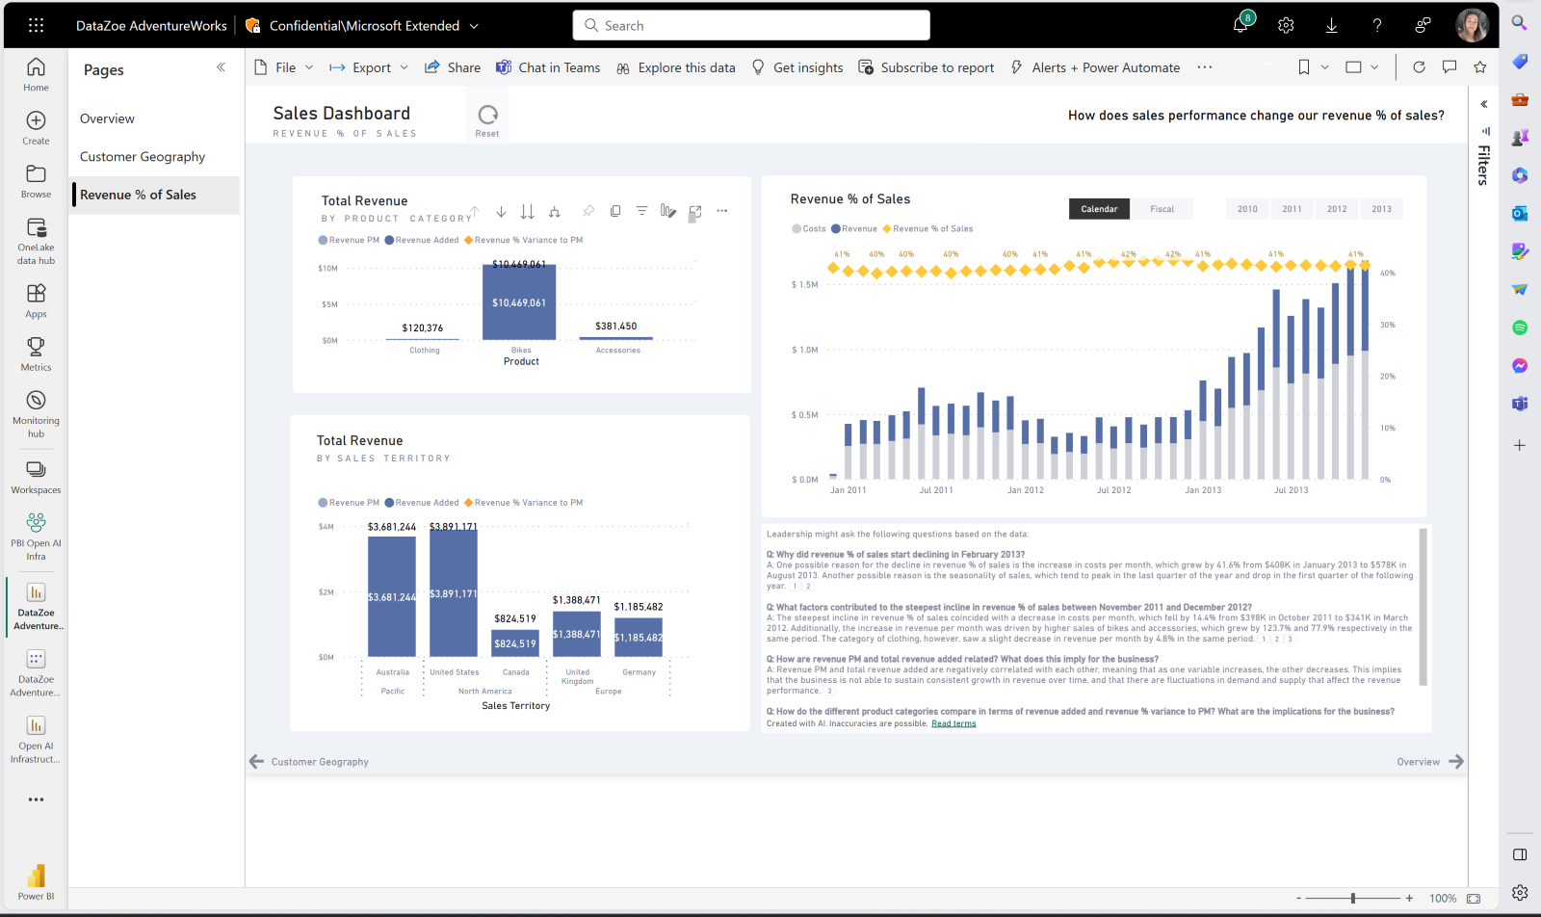The height and width of the screenshot is (917, 1541).
Task: Open the PBI Open AI Infra workspace
Action: click(x=36, y=537)
